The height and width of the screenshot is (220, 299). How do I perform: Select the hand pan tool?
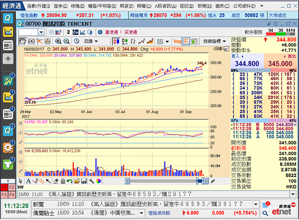point(22,41)
